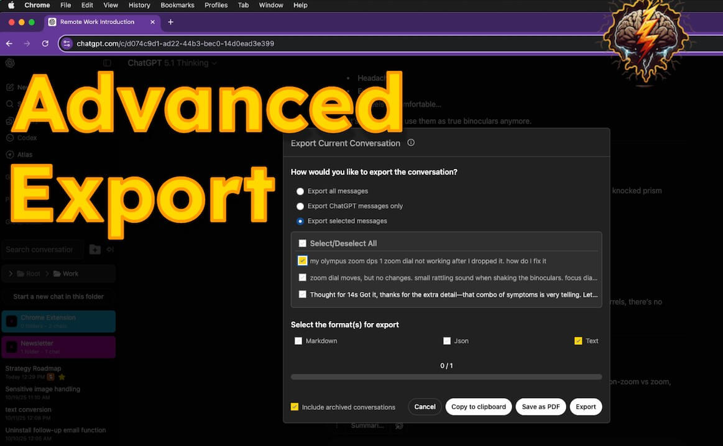
Task: Click the Chrome Extension folder icon
Action: pyautogui.click(x=12, y=321)
